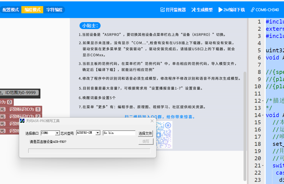This screenshot has height=184, width=284.
Task: Open the 字符编程 tab
Action: (x=54, y=10)
